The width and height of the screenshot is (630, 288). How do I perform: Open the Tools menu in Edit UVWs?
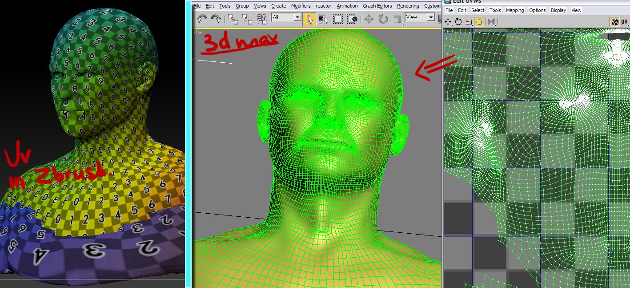495,10
